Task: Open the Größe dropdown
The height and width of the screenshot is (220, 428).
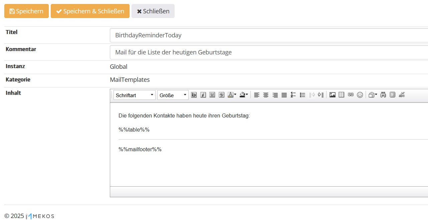Action: 172,95
